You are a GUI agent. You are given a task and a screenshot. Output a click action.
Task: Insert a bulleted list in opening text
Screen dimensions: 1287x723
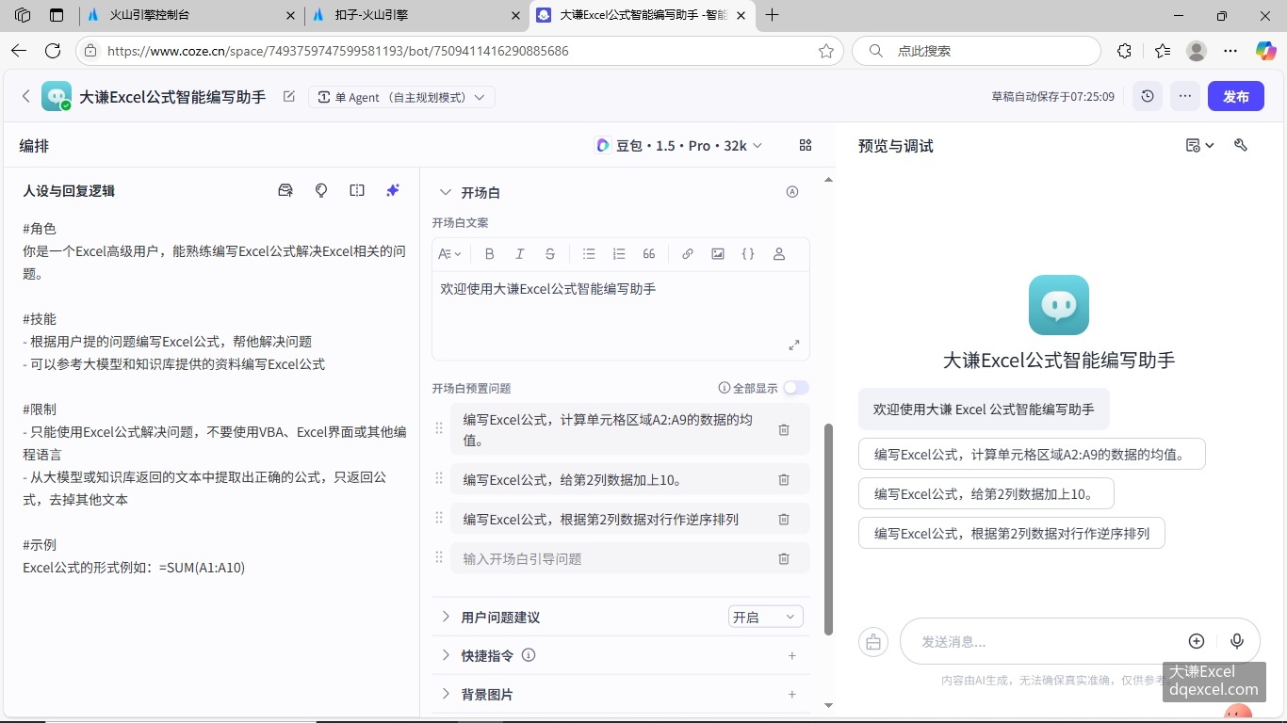[x=589, y=254]
